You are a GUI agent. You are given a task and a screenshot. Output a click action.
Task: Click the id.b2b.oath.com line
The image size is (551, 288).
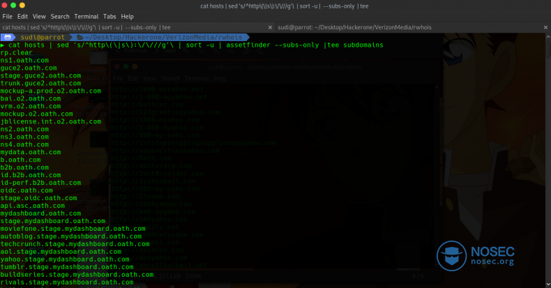(x=31, y=175)
